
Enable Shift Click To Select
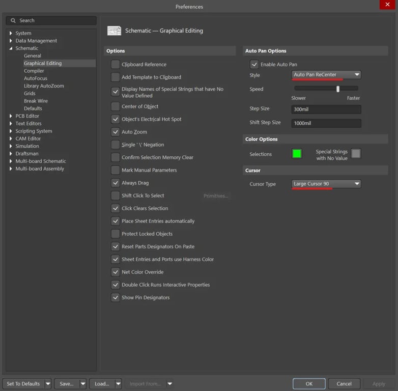pyautogui.click(x=115, y=195)
